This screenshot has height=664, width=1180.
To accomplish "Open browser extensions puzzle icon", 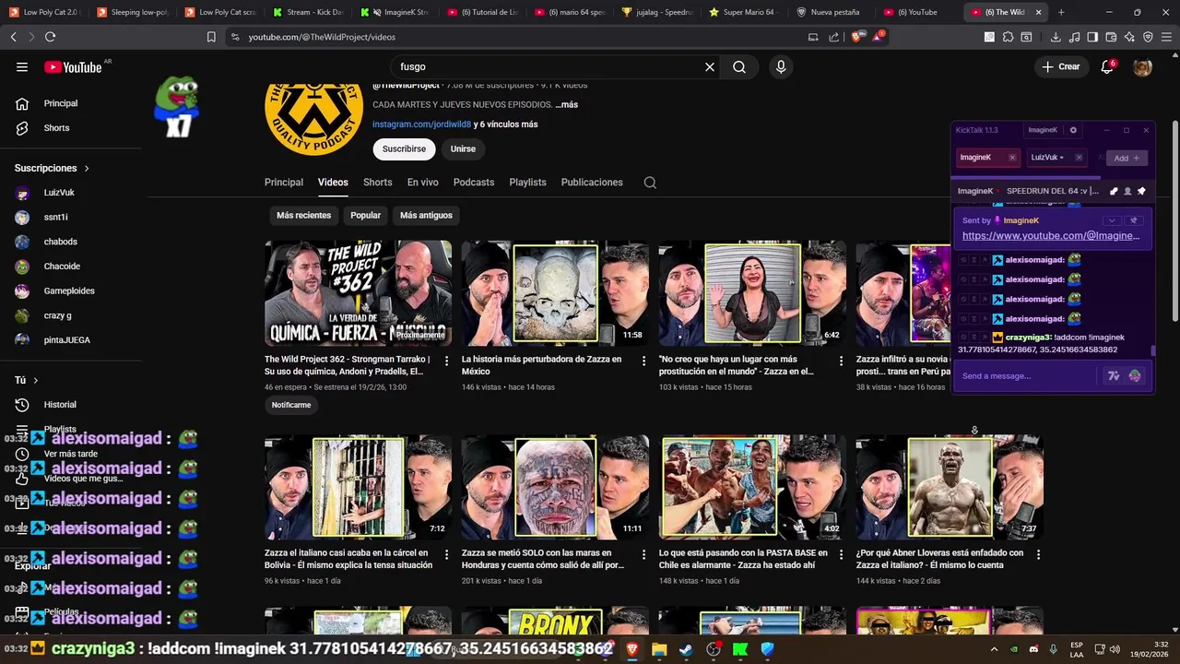I will pyautogui.click(x=1008, y=37).
